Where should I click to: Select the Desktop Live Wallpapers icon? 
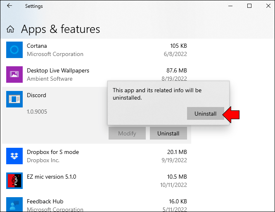pos(14,75)
